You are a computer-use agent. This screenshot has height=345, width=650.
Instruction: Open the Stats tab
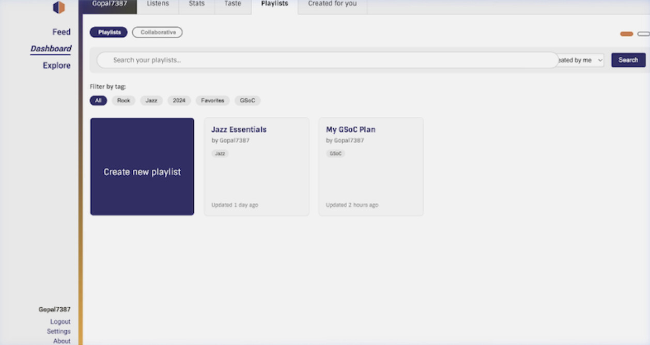196,4
